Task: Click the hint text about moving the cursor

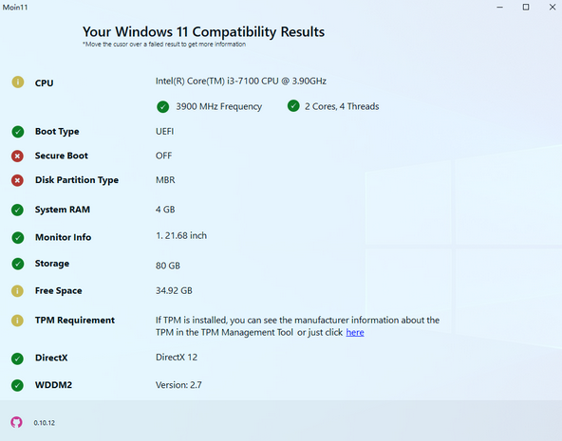Action: pos(164,45)
